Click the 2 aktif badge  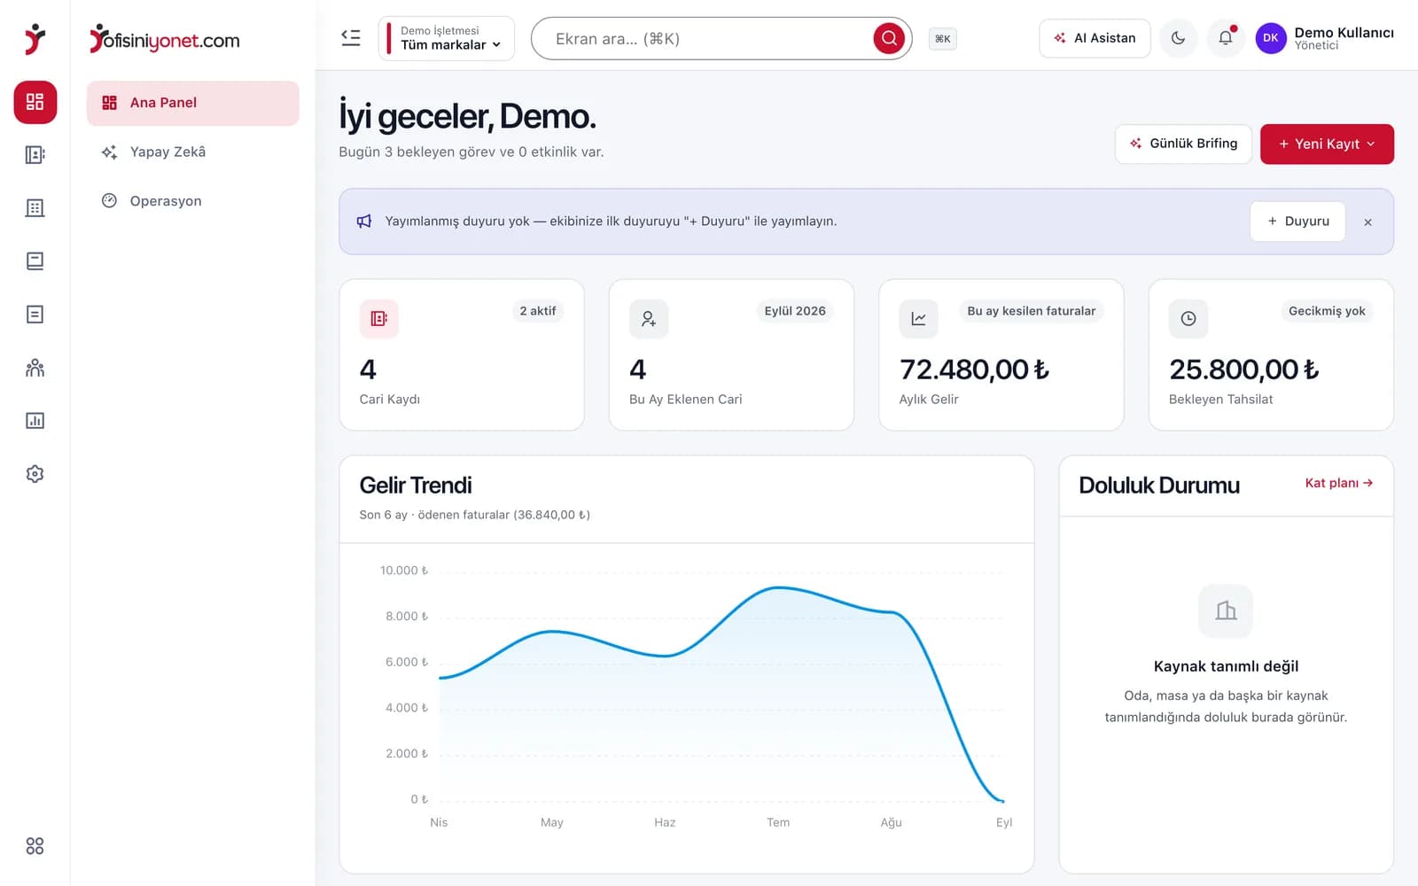[x=538, y=311]
